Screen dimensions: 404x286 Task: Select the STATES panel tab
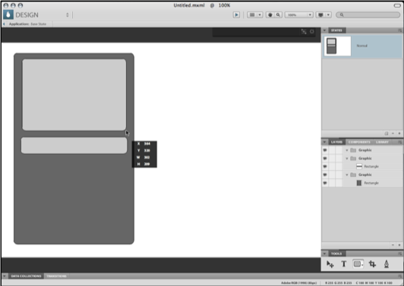(336, 30)
